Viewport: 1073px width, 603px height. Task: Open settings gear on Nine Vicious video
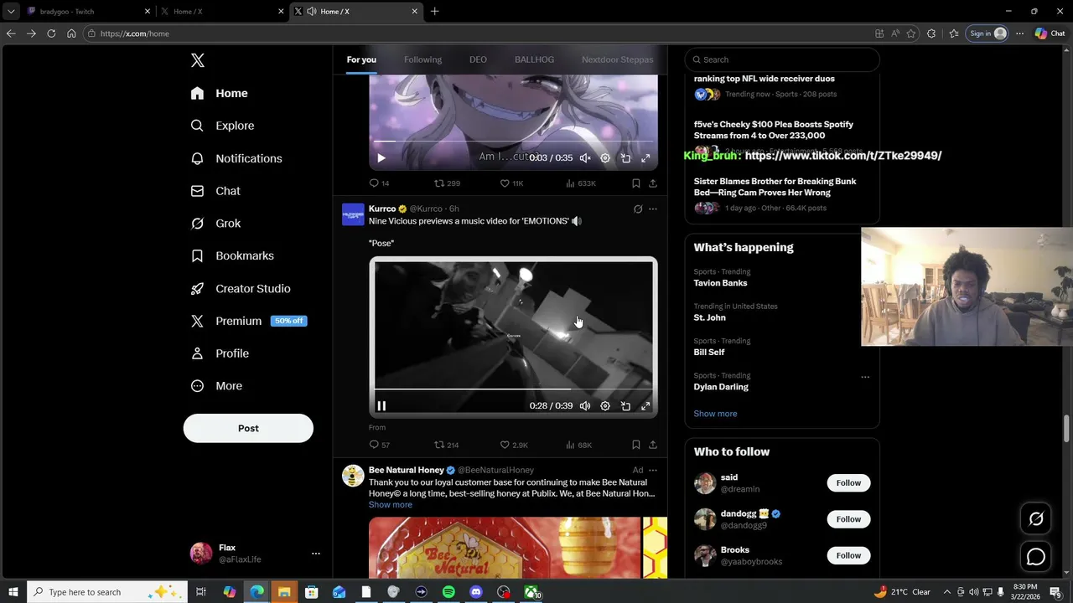[x=605, y=406]
